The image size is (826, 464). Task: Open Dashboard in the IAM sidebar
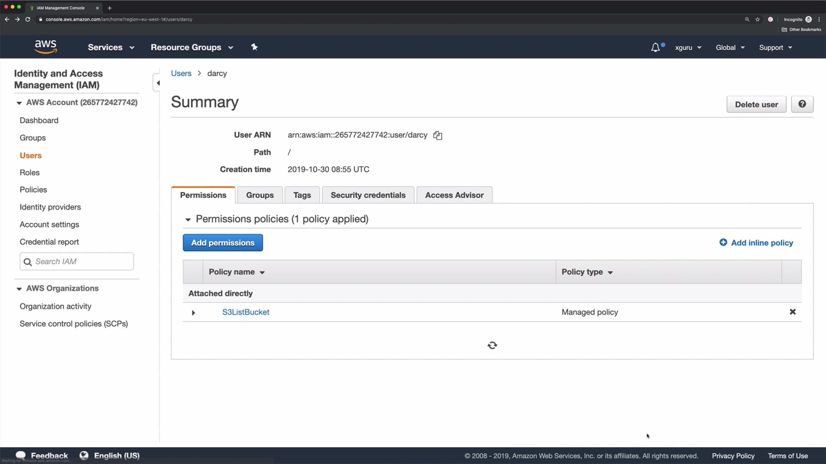click(x=39, y=121)
